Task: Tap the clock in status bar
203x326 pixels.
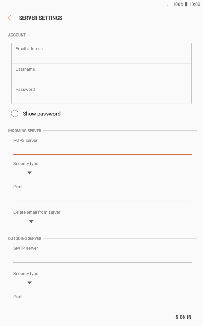Action: 194,5
